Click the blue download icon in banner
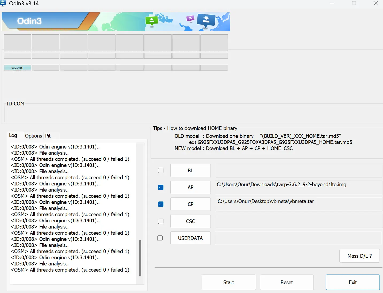The height and width of the screenshot is (293, 383). coord(206,20)
